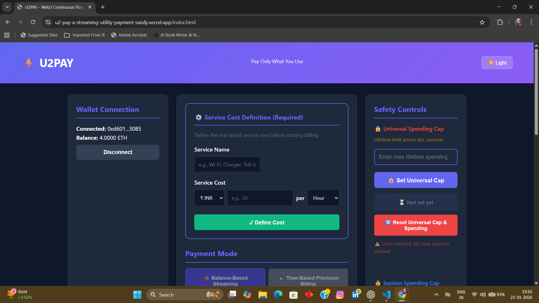Open the bookmarks apps grid icon
The width and height of the screenshot is (539, 303).
pos(7,35)
